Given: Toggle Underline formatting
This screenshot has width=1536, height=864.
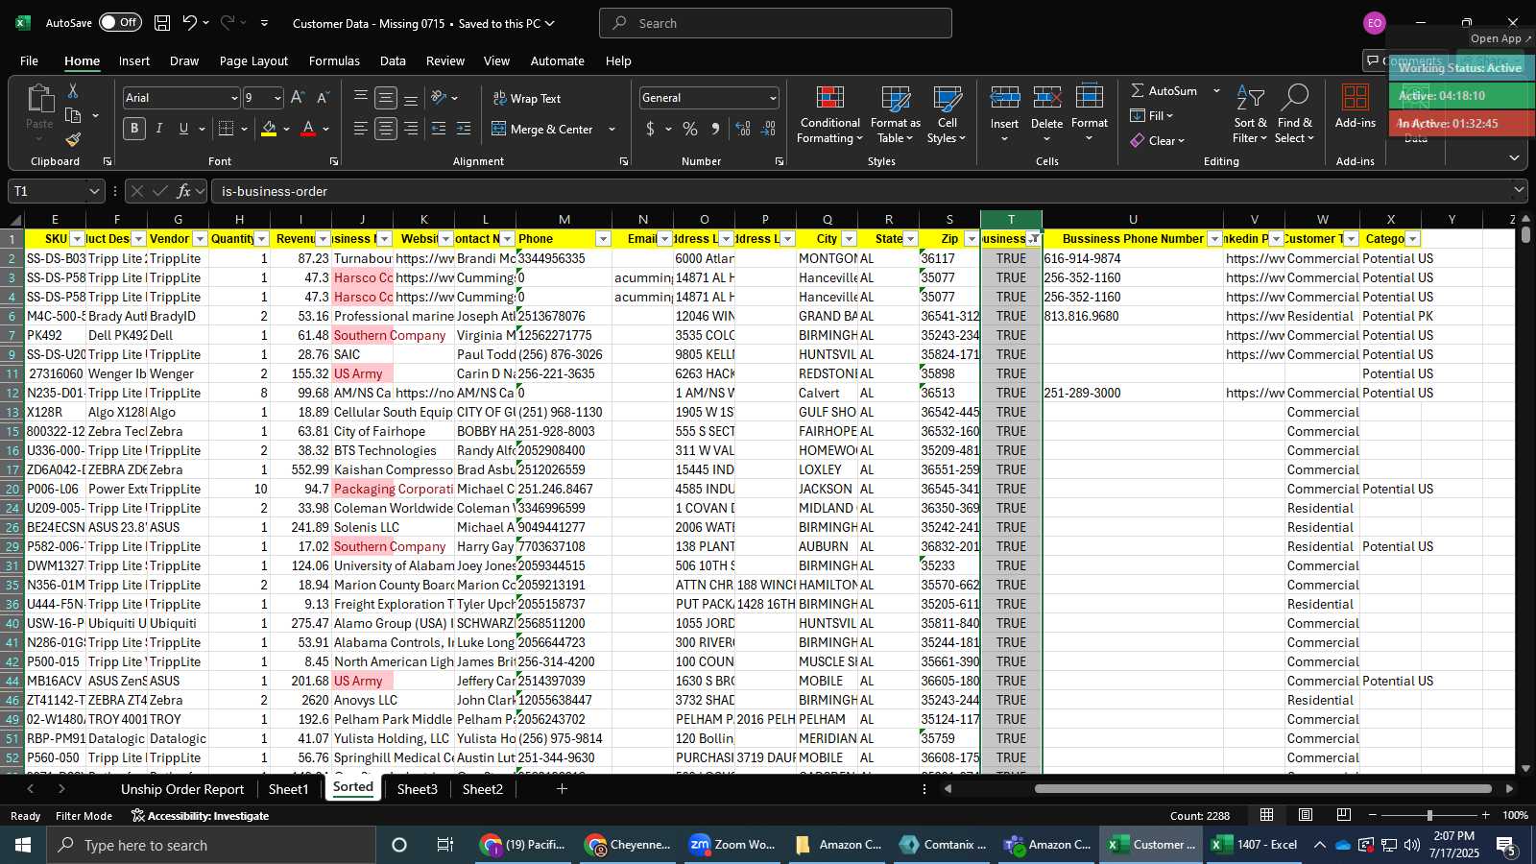Looking at the screenshot, I should 183,129.
